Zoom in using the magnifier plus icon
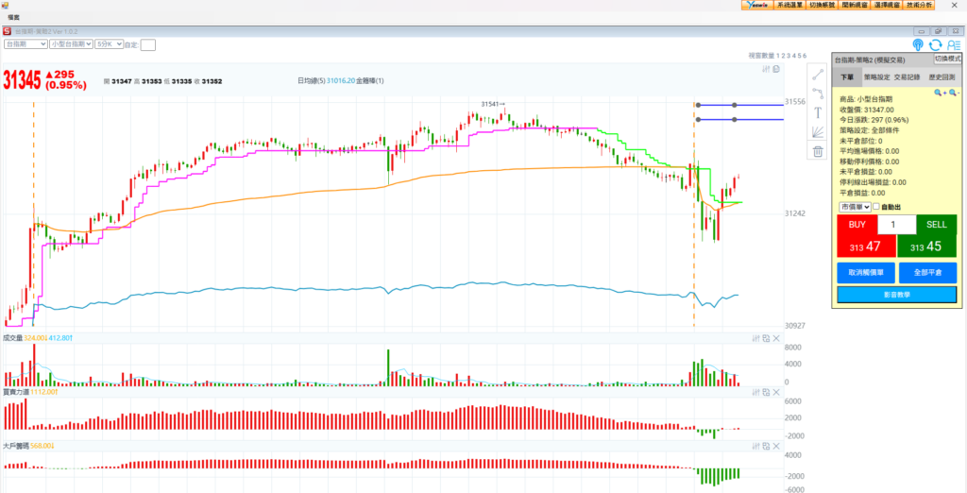967x493 pixels. click(939, 93)
